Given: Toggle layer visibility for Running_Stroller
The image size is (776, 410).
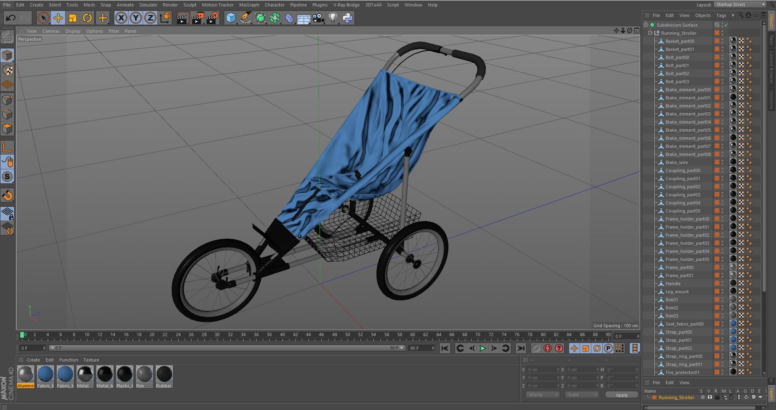Looking at the screenshot, I should 710,397.
